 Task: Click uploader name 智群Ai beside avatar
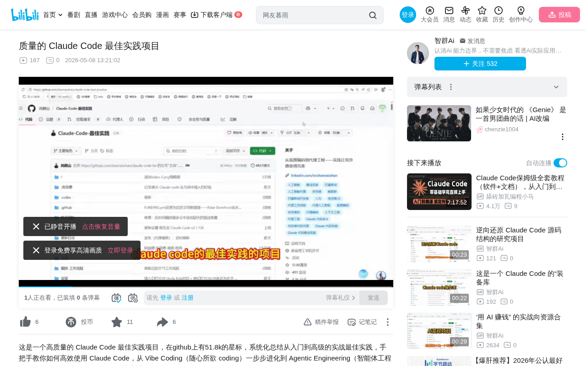tap(445, 41)
